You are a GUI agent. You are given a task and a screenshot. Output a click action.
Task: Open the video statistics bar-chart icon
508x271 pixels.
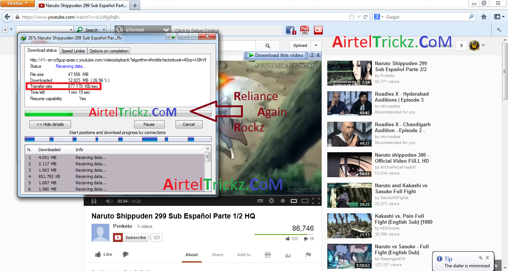(287, 255)
